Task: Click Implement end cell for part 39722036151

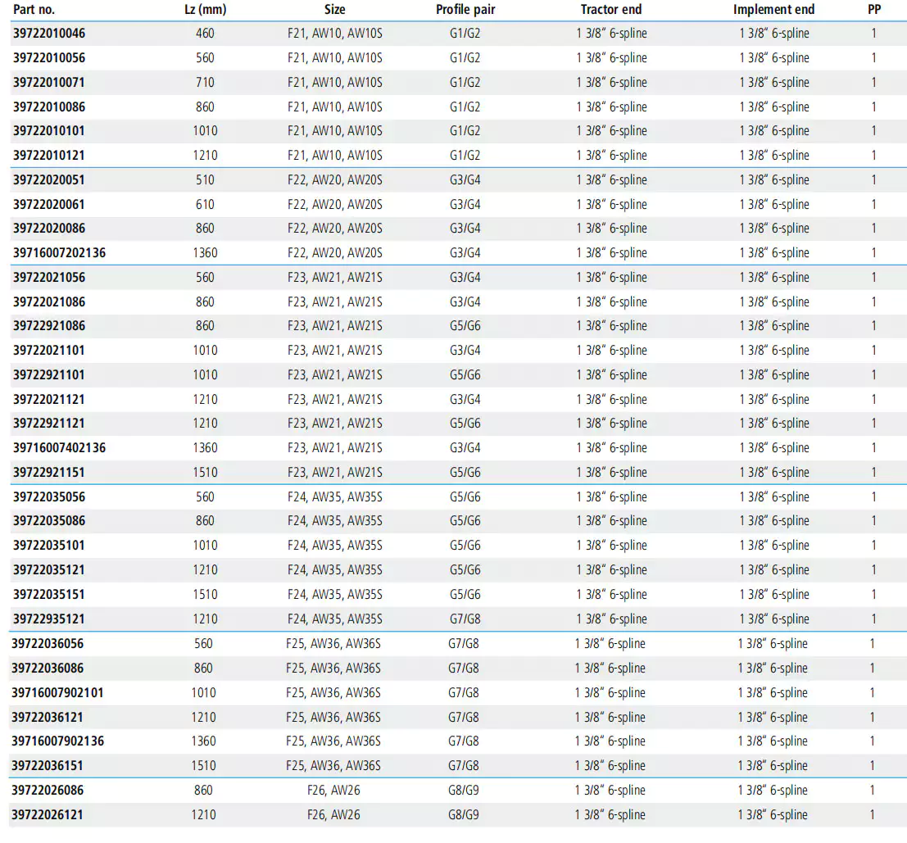Action: 773,766
